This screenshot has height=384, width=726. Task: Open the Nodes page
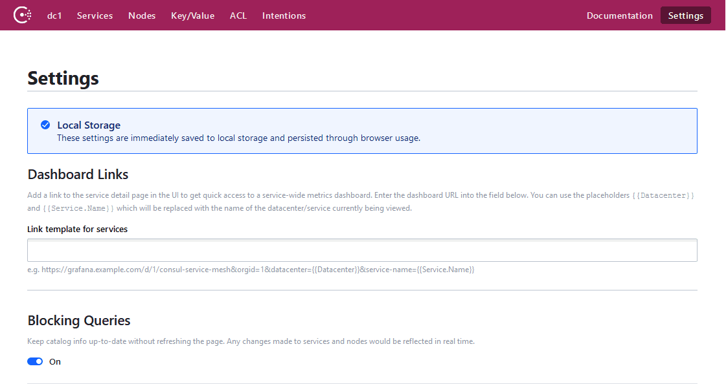[x=142, y=15]
